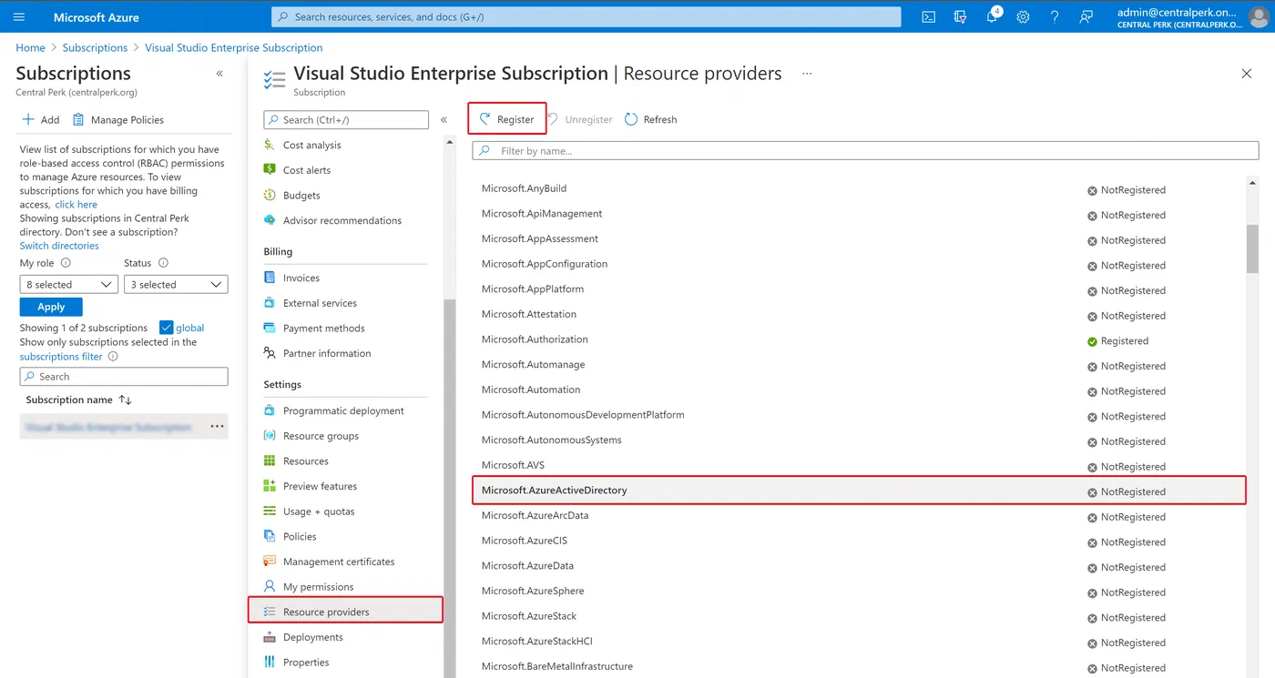This screenshot has width=1275, height=678.
Task: Select the Microsoft.Authorization provider row
Action: 859,340
